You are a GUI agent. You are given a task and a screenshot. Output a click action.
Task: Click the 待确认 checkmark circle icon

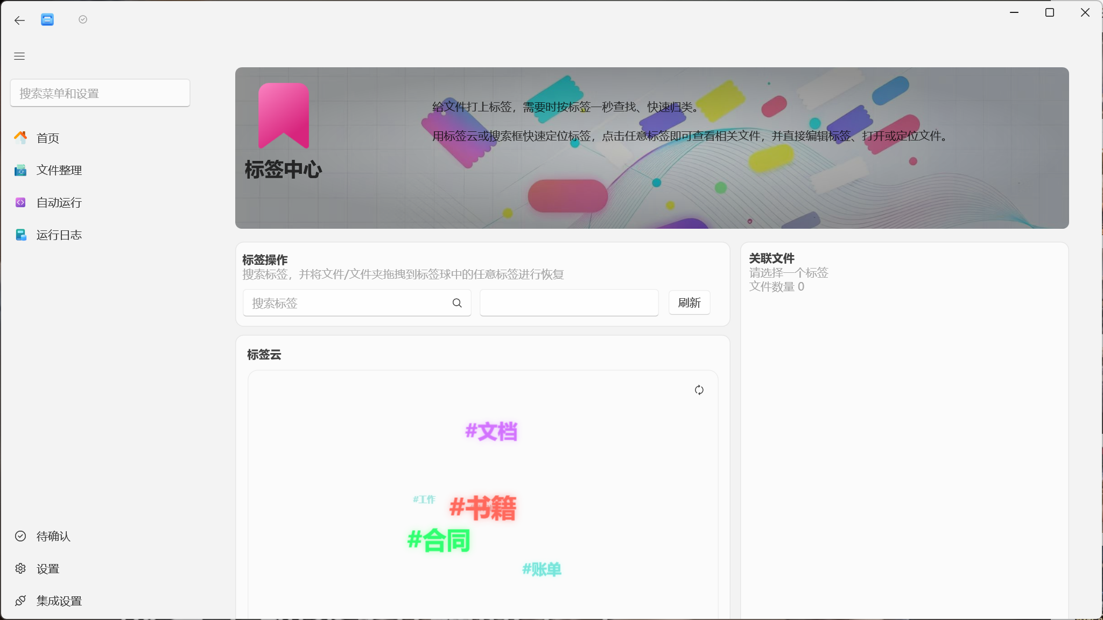[x=20, y=536]
